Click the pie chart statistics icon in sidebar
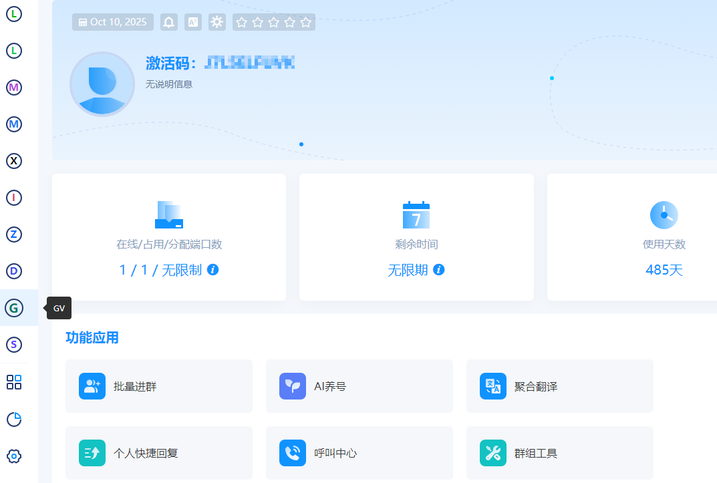 tap(13, 419)
